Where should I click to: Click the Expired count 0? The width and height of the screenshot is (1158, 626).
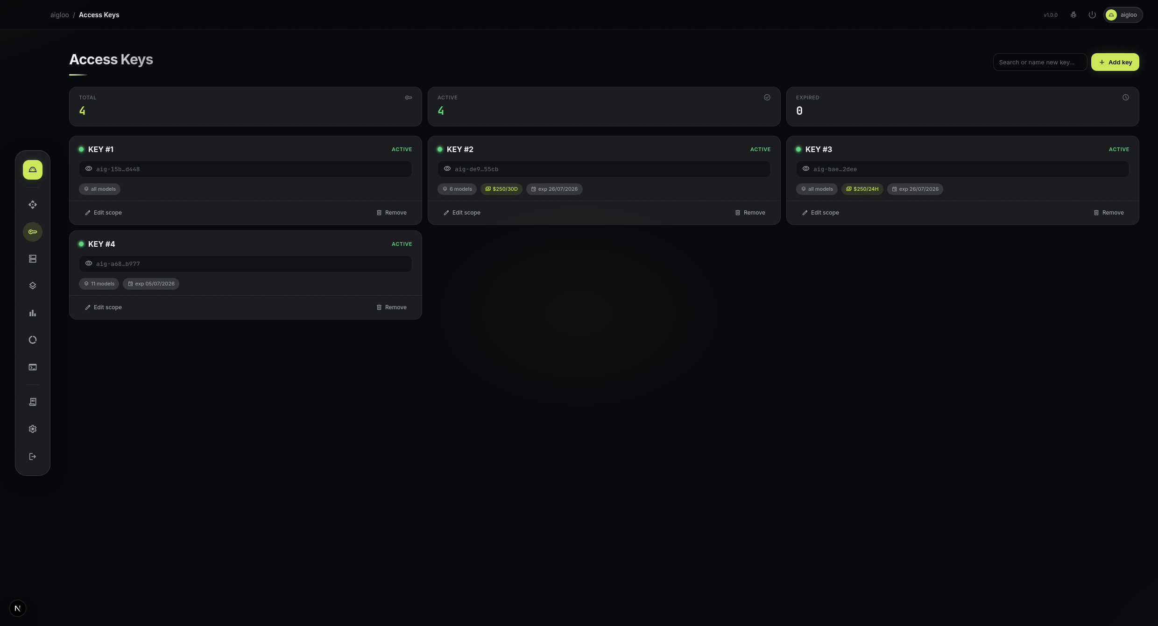click(799, 111)
